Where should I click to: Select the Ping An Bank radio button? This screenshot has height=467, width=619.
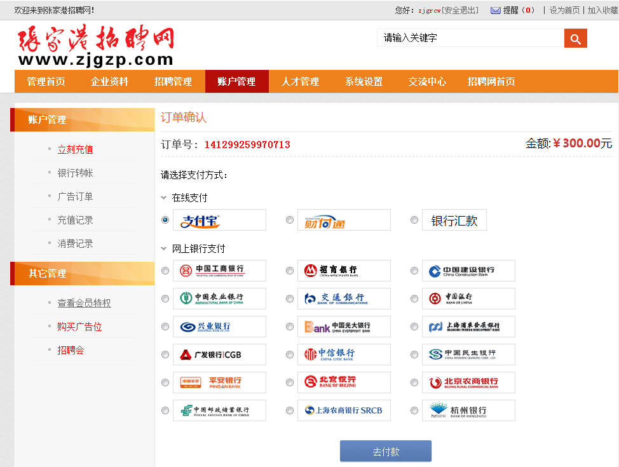165,382
